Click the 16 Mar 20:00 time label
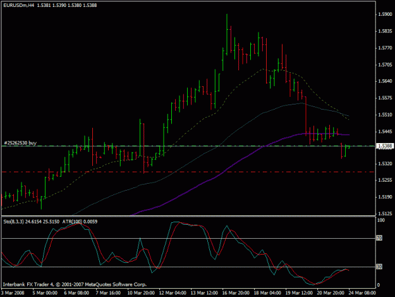Viewport: 395px width, 297px height. [236, 293]
